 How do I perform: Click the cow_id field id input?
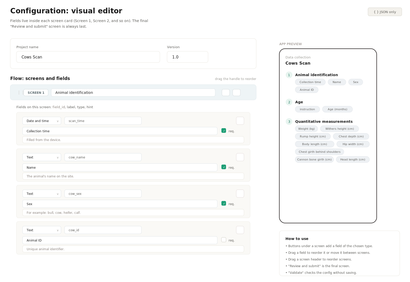pos(103,230)
